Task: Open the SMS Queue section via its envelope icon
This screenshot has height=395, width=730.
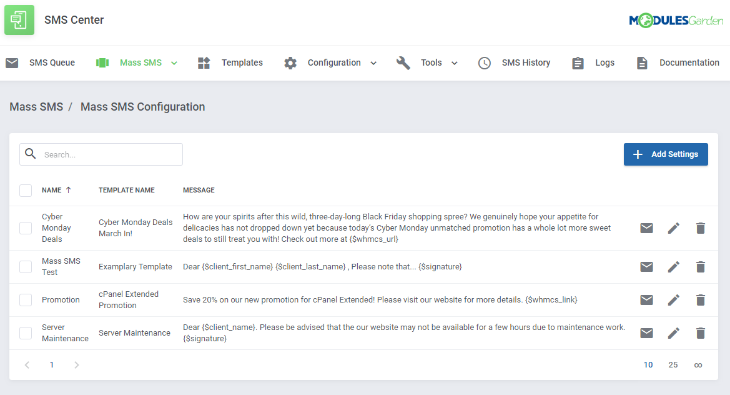Action: pyautogui.click(x=12, y=62)
